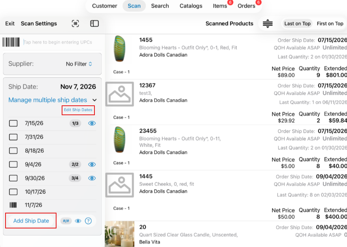Click the #/# count badge legend
The height and width of the screenshot is (247, 347).
pos(66,221)
